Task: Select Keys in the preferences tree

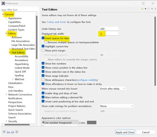Action: tap(11, 87)
